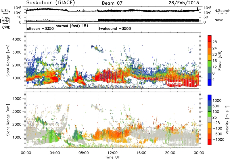Screen dimensions: 230x159
Task: Click the gray band of the Velocity color bar
Action: tap(210, 120)
